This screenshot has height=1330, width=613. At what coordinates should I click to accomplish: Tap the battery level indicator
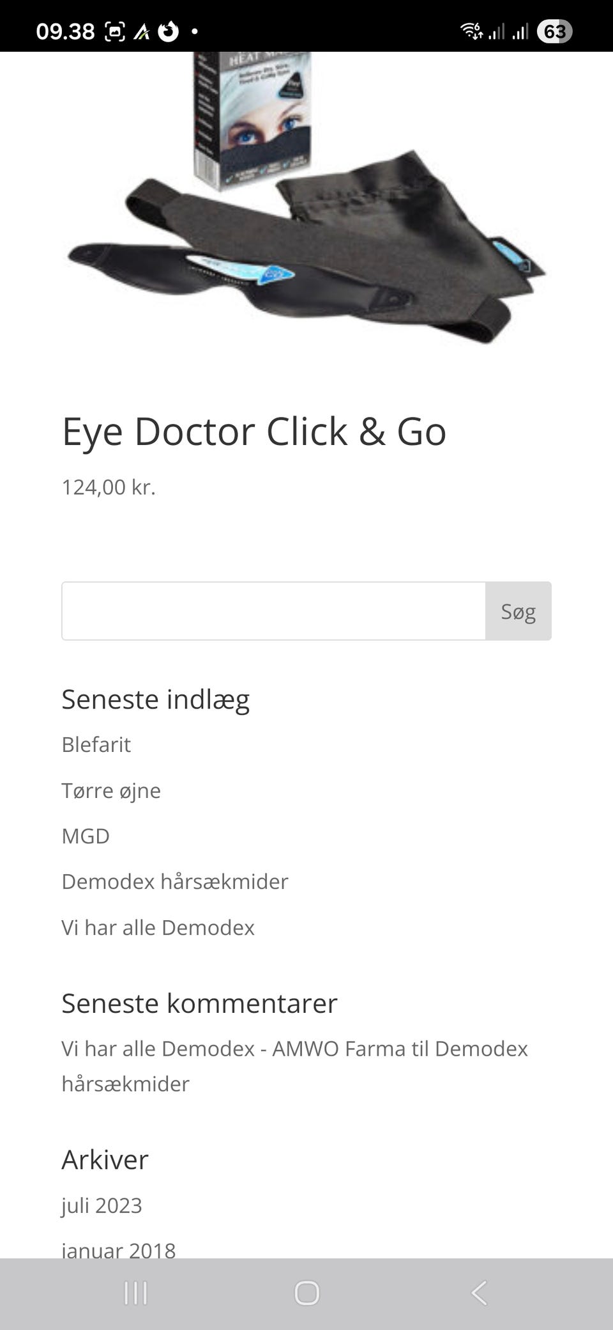pos(554,31)
